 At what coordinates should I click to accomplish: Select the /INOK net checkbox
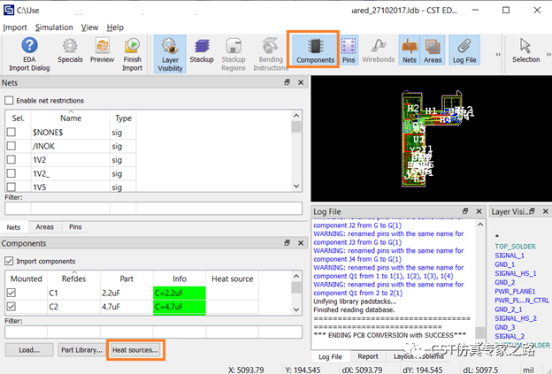[x=11, y=146]
